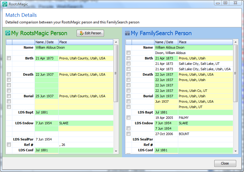Click the RootsMagic LDS Bapt label
Image resolution: width=244 pixels, height=172 pixels.
click(x=26, y=112)
